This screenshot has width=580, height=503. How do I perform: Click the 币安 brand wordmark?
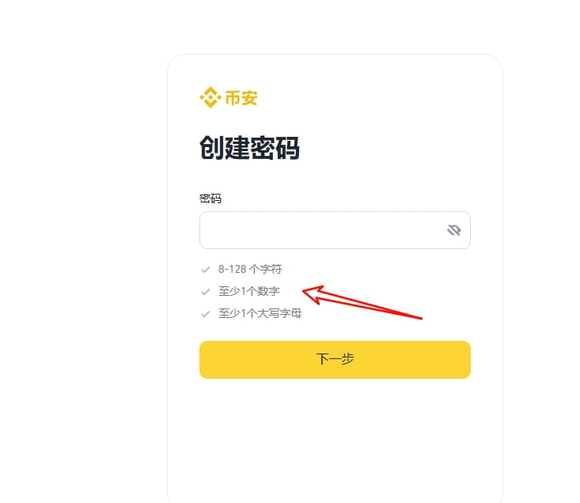click(241, 98)
